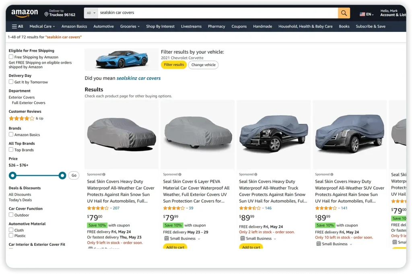Filter by 4 stars & Up rating
Image resolution: width=412 pixels, height=274 pixels.
26,118
